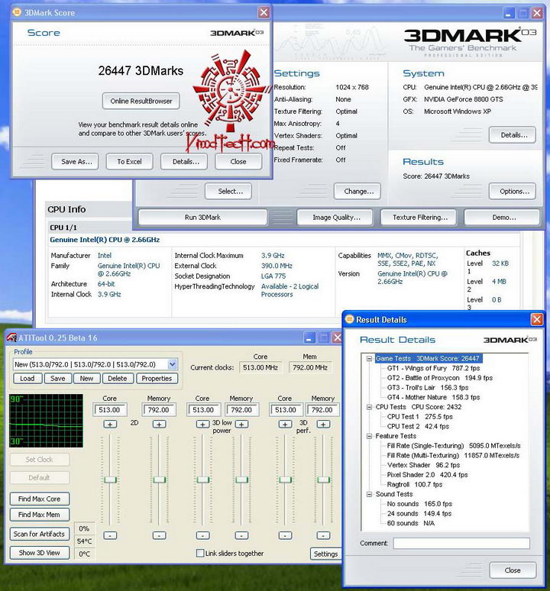Image resolution: width=550 pixels, height=591 pixels.
Task: Minimize the ATITool window
Action: [x=309, y=337]
